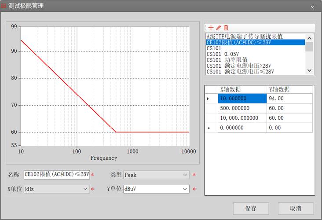Open the 类型 Peak dropdown
This screenshot has width=322, height=220.
[x=156, y=175]
